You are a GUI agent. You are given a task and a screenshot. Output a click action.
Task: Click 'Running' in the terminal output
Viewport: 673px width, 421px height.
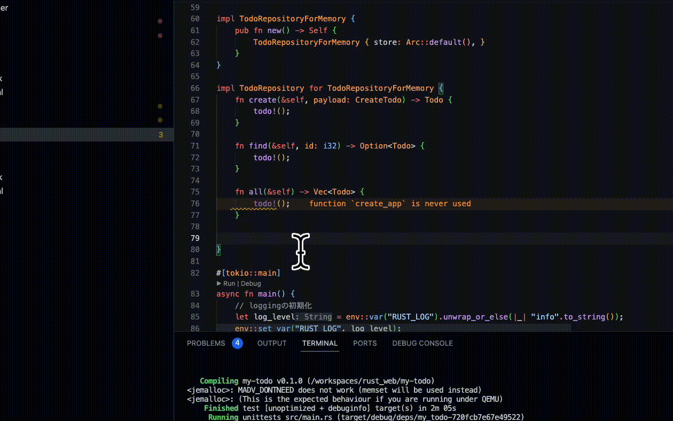tap(223, 417)
